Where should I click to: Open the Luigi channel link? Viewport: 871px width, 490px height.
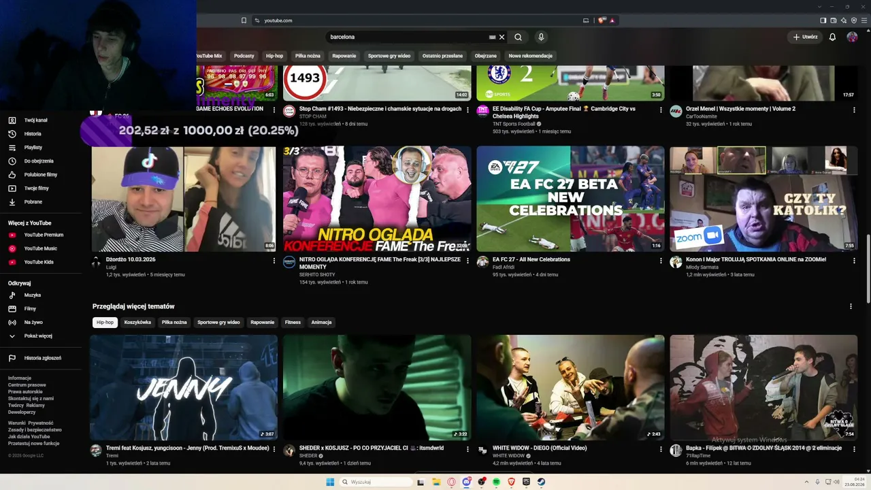111,267
